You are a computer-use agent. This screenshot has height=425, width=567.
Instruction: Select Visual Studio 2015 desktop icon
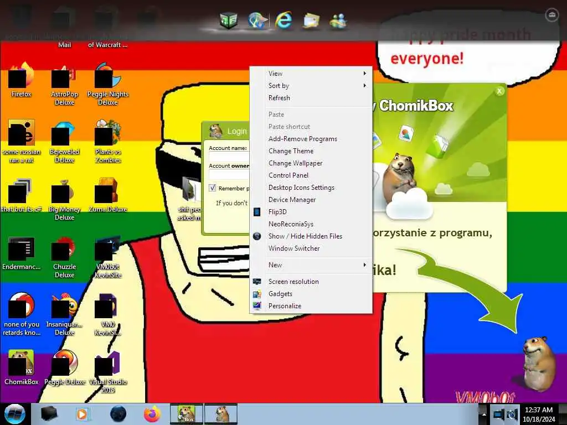[x=108, y=372]
